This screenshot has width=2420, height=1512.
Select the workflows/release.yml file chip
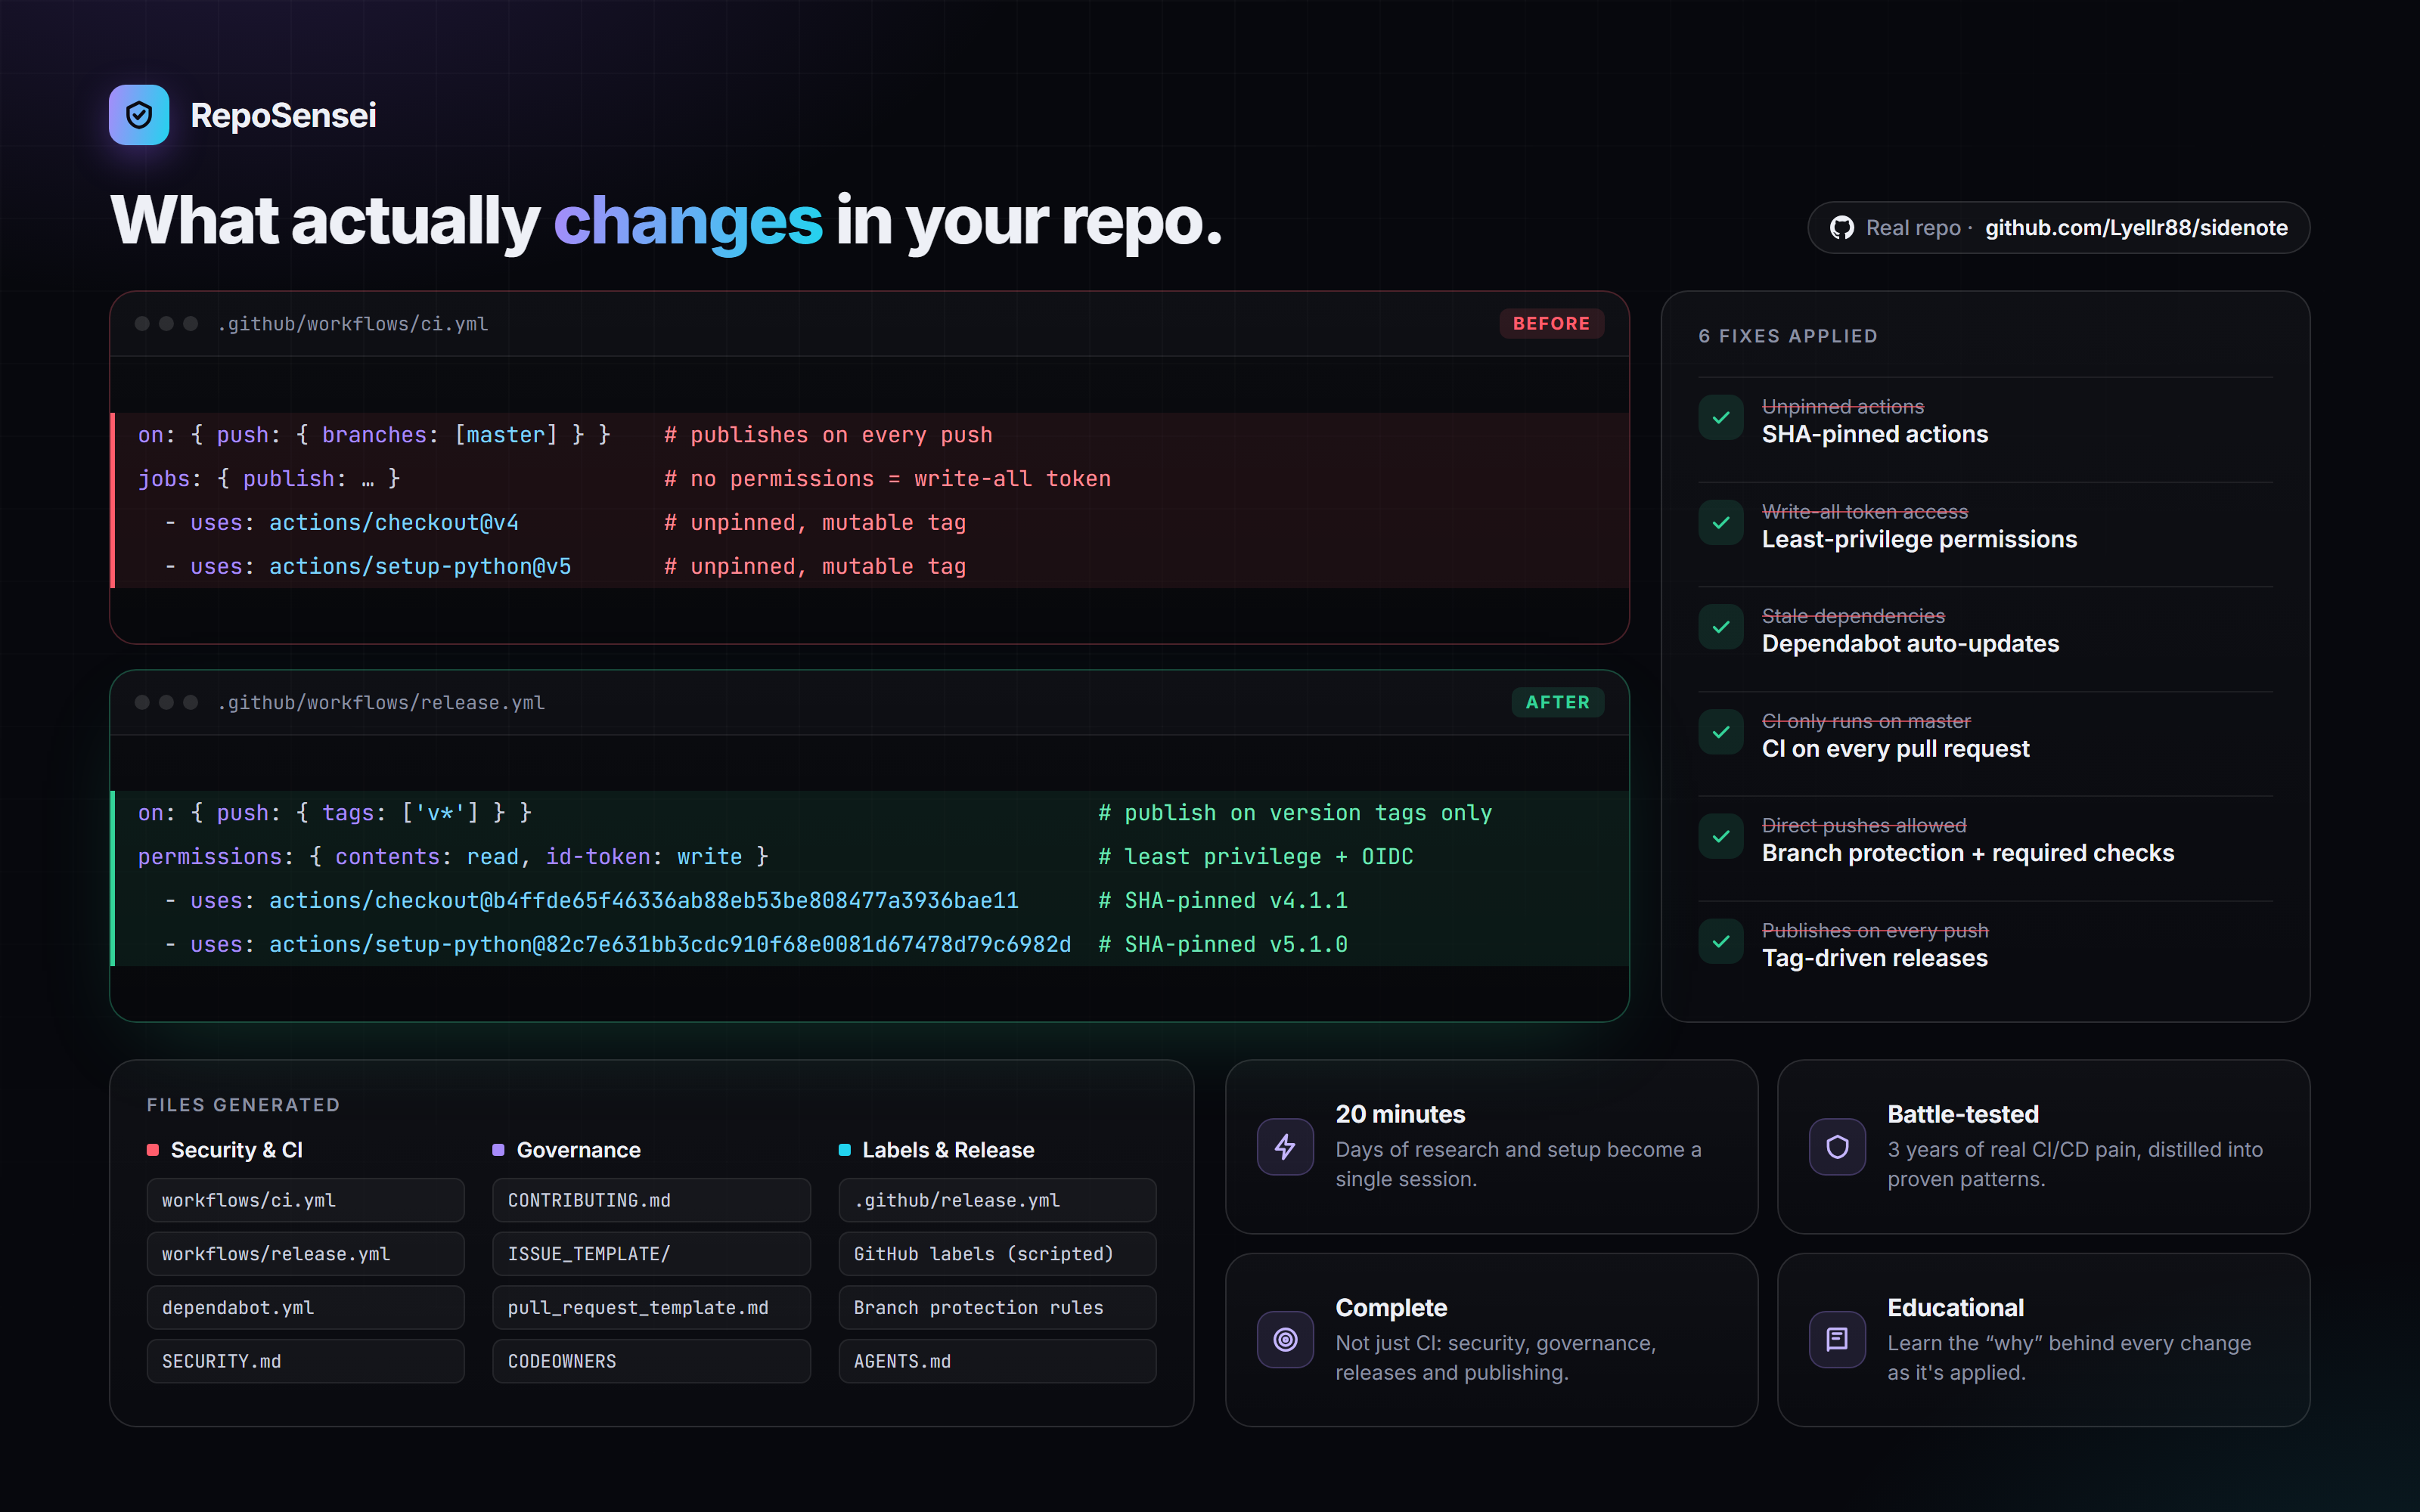[306, 1254]
